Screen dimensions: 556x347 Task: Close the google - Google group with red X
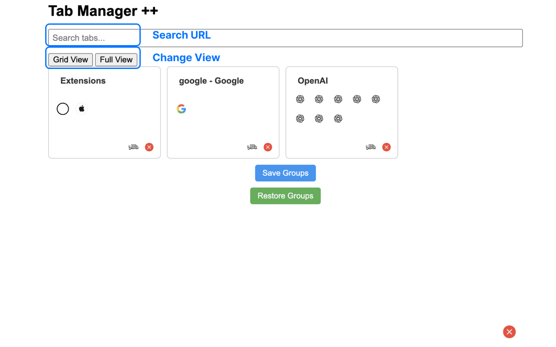(268, 147)
